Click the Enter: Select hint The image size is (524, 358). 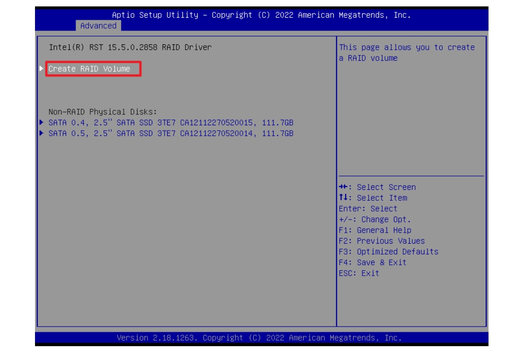[x=368, y=209]
